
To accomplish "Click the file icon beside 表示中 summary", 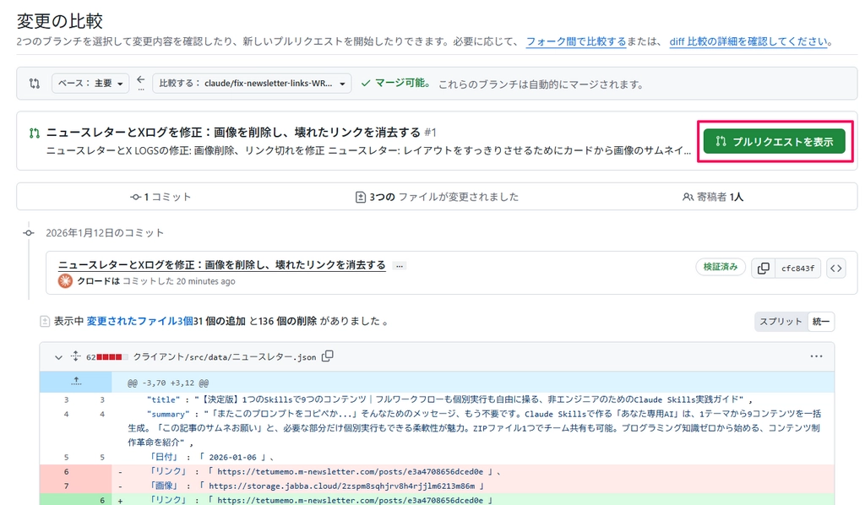I will coord(45,322).
